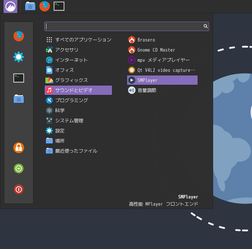Click the search magnifier icon
The width and height of the screenshot is (252, 249).
(206, 26)
